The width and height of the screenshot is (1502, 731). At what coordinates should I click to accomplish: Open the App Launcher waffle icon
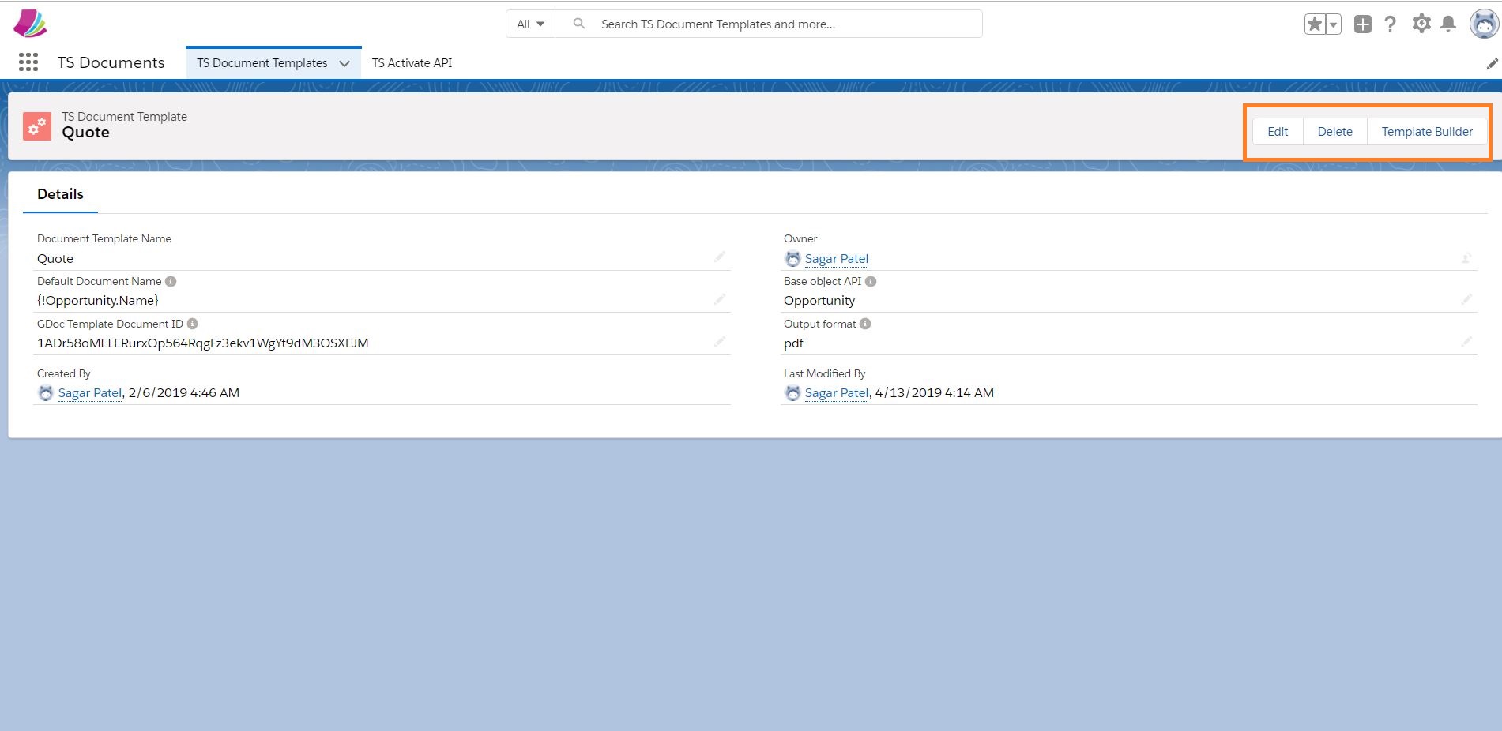coord(28,62)
